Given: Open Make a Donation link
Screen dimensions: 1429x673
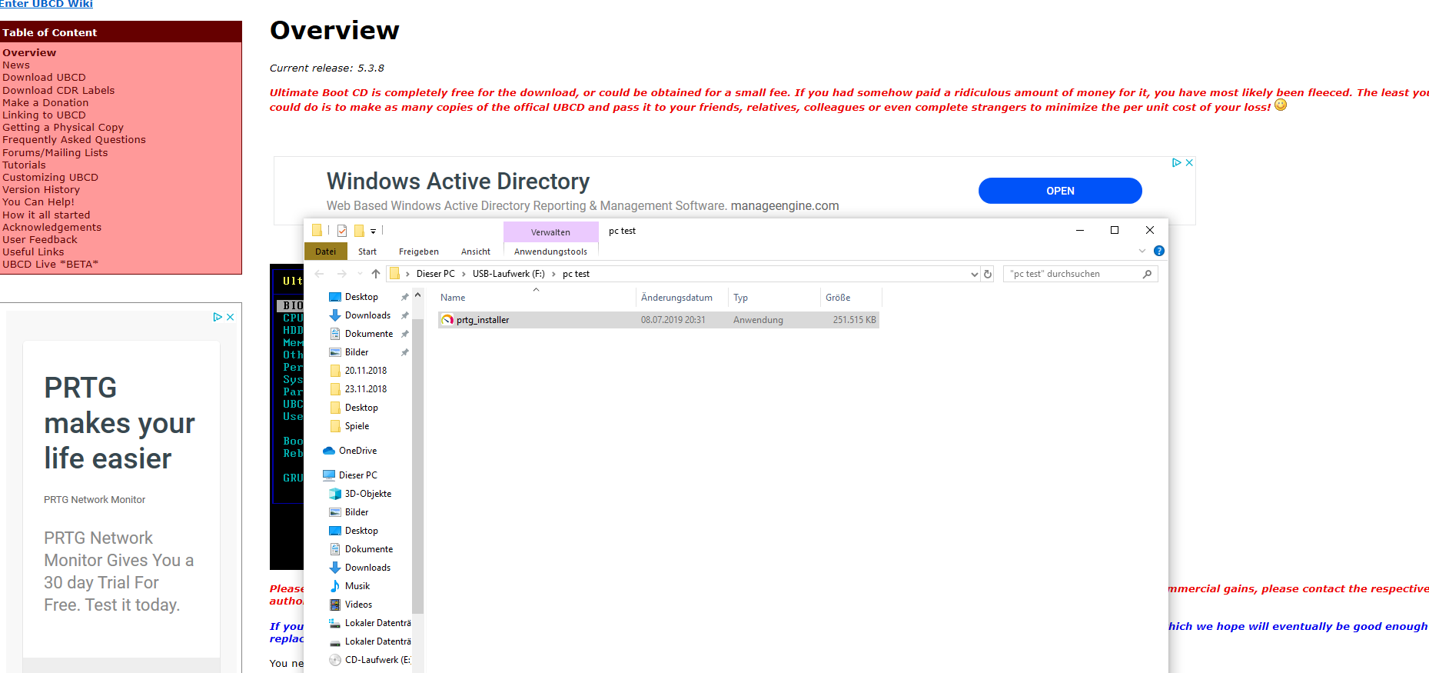Looking at the screenshot, I should (45, 102).
